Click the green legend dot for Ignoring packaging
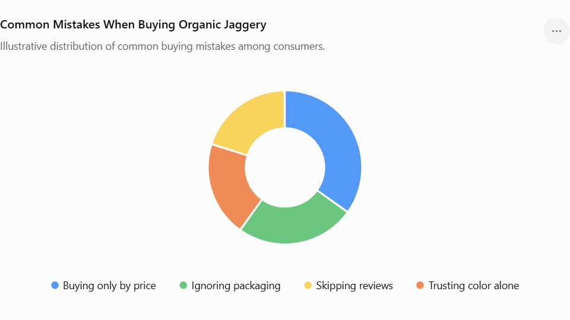The image size is (570, 320). pos(183,285)
